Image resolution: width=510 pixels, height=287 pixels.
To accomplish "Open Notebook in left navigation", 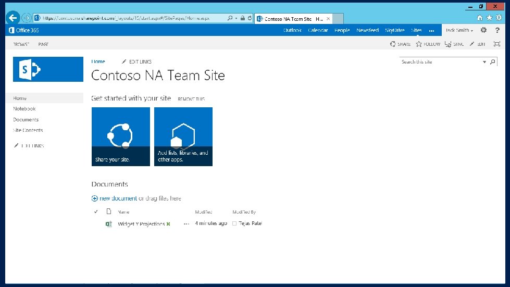I will click(24, 108).
